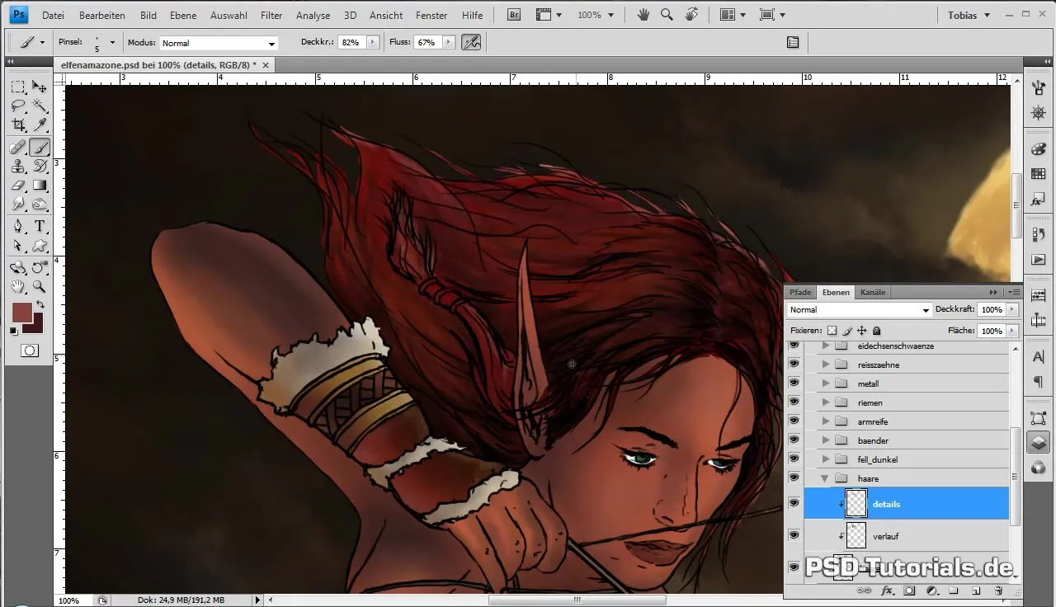Screen dimensions: 1056x607
Task: Select the Custom Shape tool
Action: (39, 246)
